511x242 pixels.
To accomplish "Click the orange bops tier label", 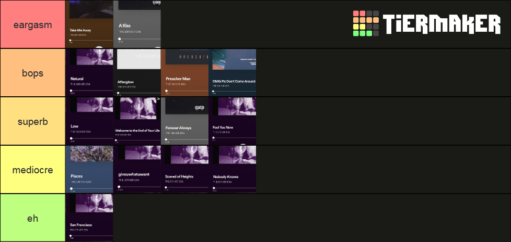I will point(32,73).
